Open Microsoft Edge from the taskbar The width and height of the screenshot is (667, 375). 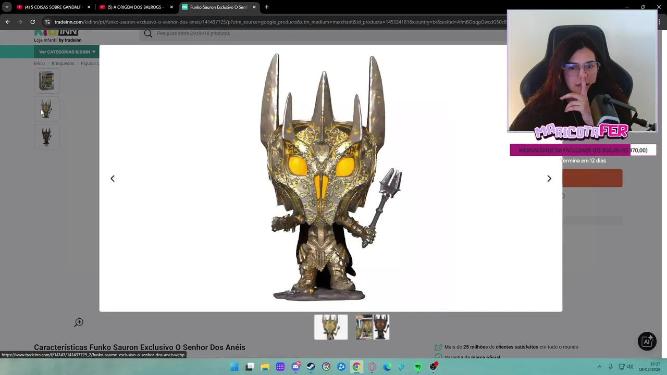[x=387, y=367]
